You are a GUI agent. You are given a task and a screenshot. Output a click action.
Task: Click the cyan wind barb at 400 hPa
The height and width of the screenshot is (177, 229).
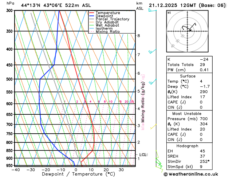pyautogui.click(x=152, y=51)
